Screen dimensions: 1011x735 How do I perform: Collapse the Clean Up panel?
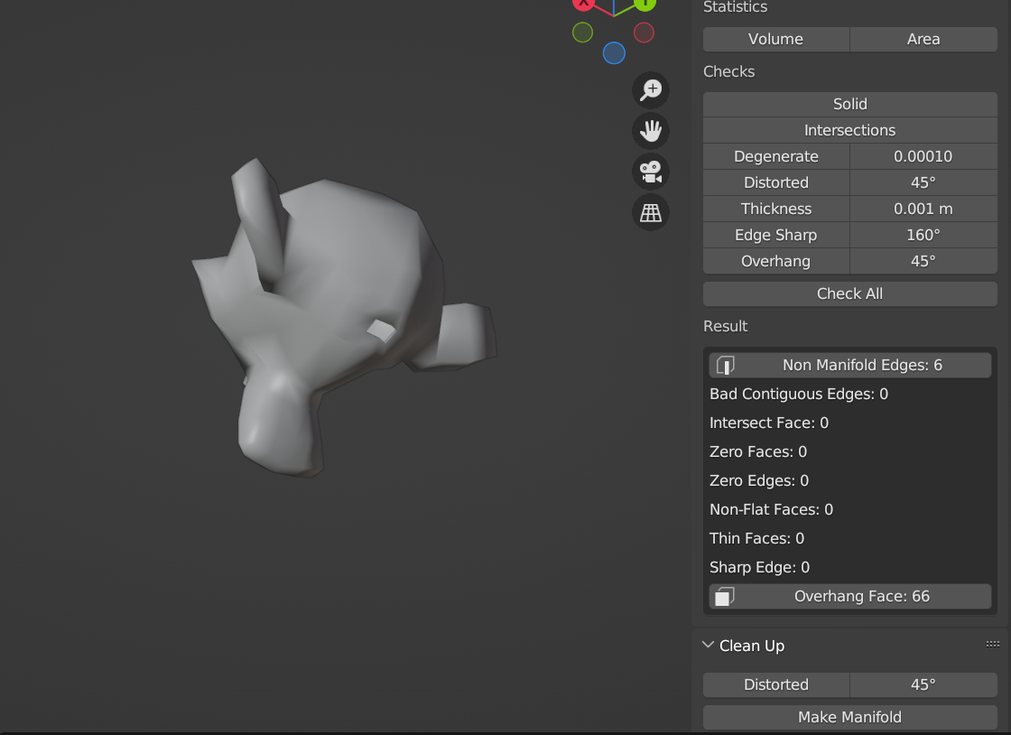(708, 646)
